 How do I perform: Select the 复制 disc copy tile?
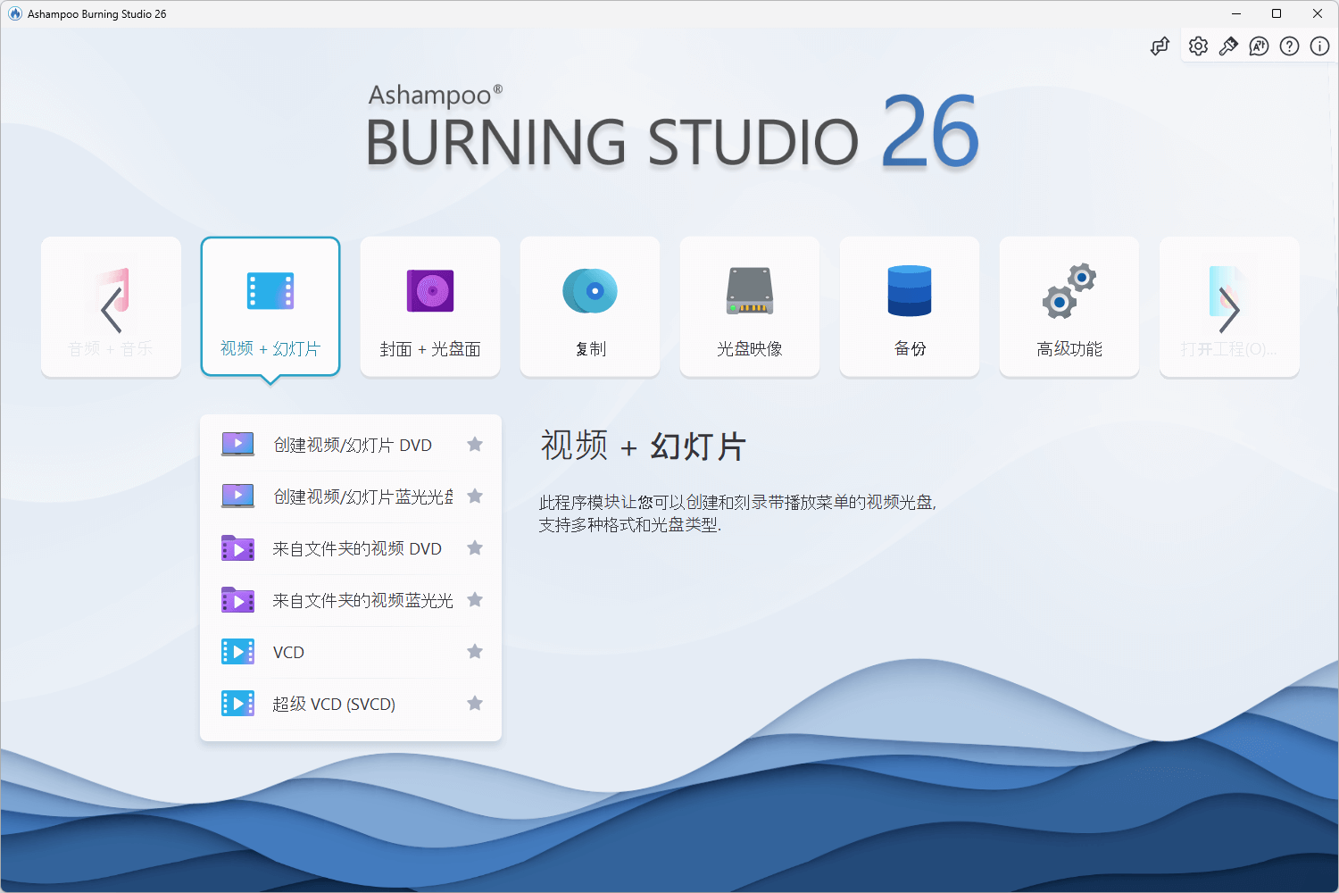click(x=590, y=307)
